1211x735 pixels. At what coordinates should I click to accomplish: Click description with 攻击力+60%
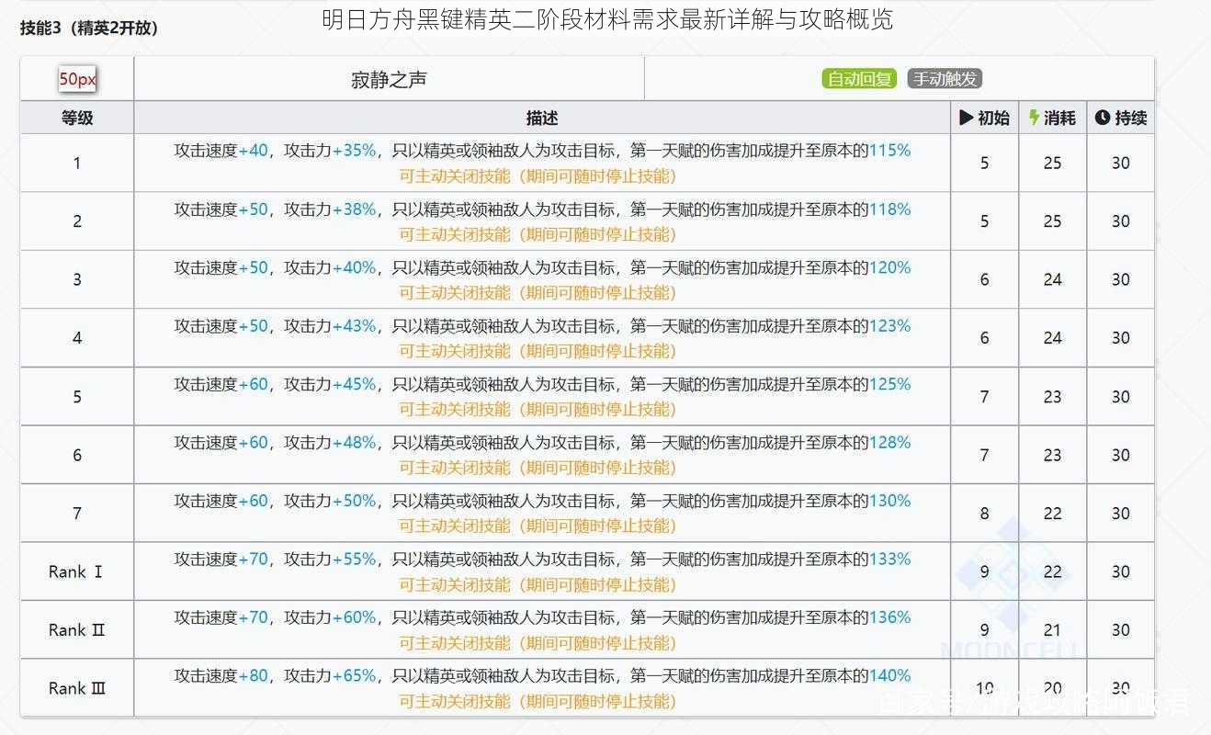[542, 617]
